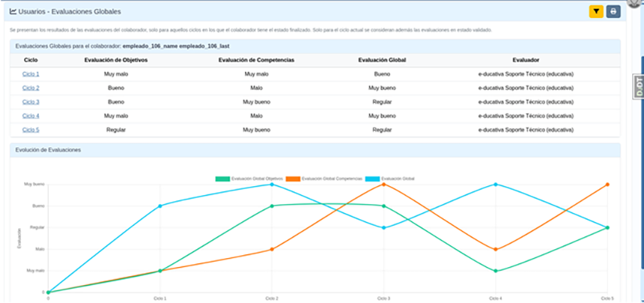The height and width of the screenshot is (303, 644).
Task: Open the Ciclo 5 link
Action: [31, 129]
